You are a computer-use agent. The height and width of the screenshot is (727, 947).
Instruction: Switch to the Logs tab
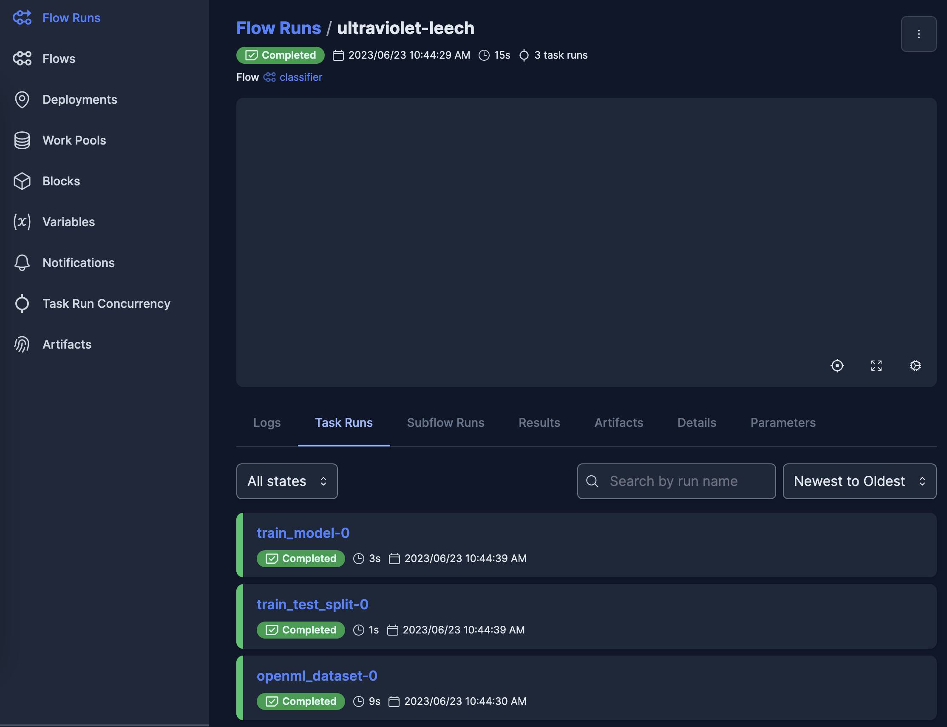[267, 422]
